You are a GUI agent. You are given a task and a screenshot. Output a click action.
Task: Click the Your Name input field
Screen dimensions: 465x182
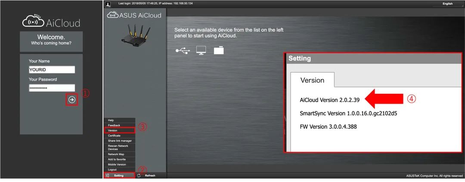click(x=52, y=69)
